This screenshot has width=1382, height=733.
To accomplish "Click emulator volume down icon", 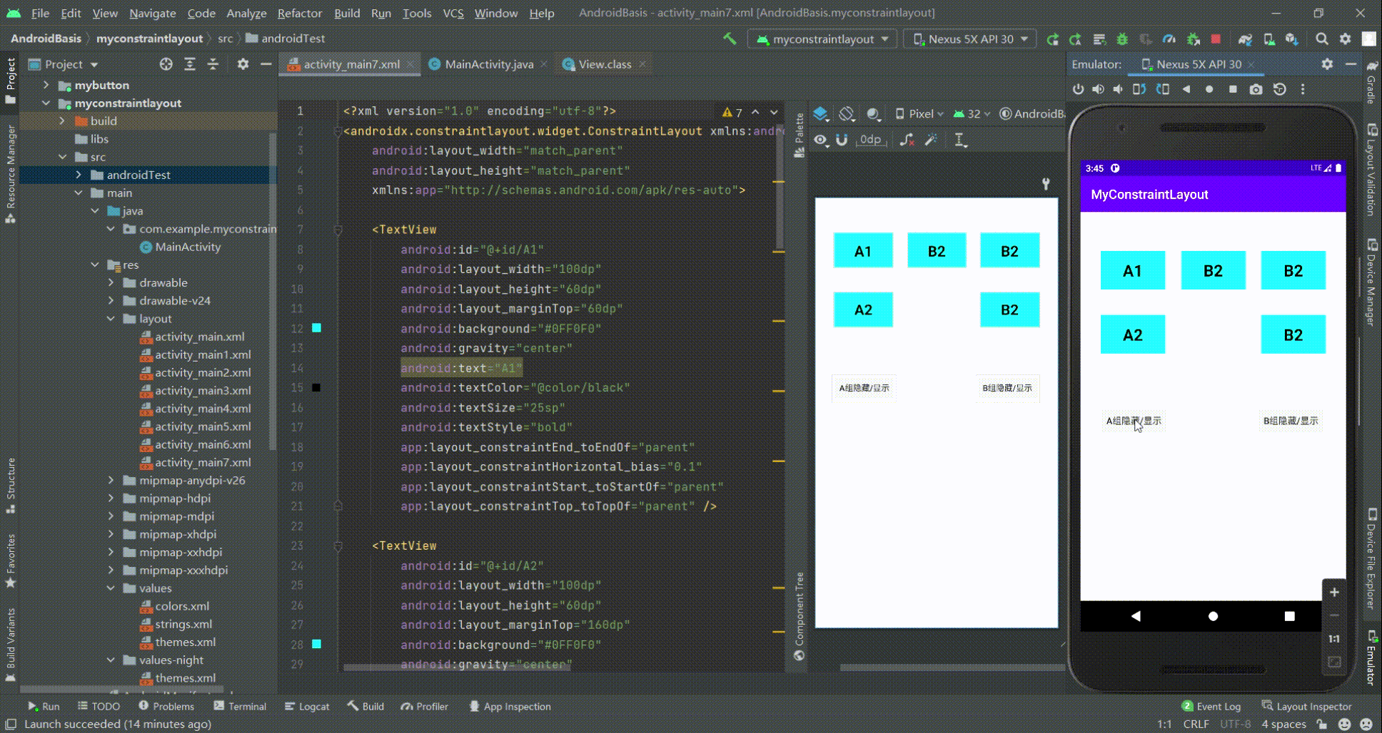I will point(1118,89).
